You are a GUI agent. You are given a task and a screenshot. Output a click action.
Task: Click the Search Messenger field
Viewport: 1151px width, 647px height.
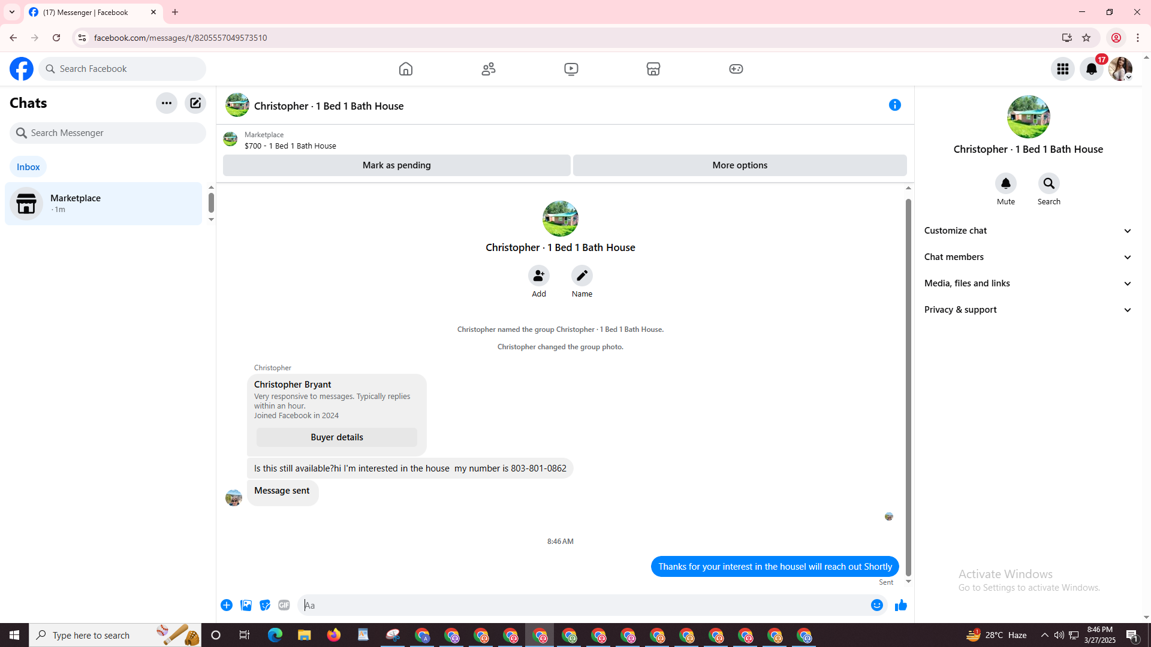108,133
